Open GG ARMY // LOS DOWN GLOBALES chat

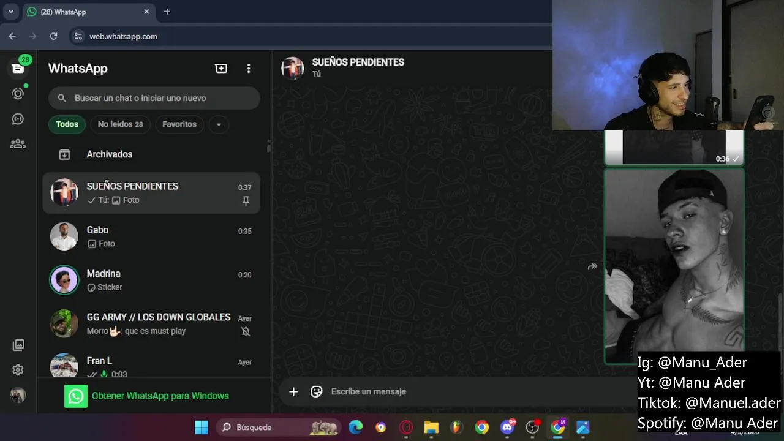(x=151, y=323)
